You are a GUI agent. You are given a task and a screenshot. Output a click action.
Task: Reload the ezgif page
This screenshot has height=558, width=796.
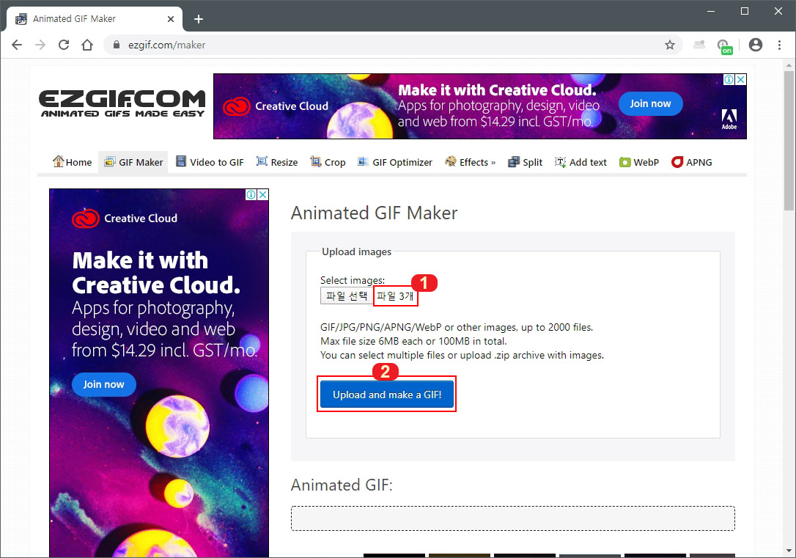coord(64,45)
